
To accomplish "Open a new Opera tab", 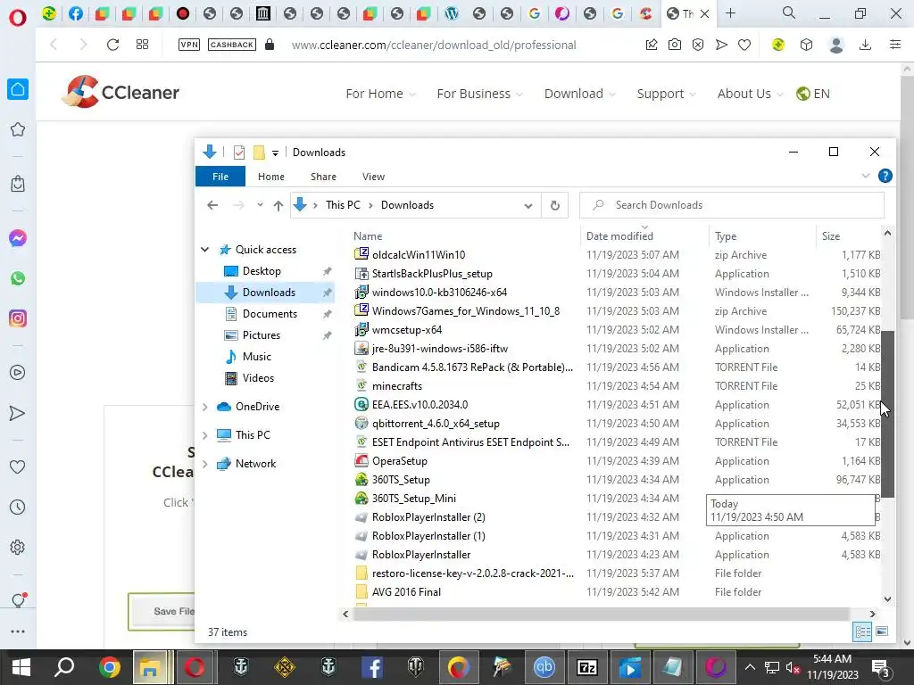I will coord(730,13).
